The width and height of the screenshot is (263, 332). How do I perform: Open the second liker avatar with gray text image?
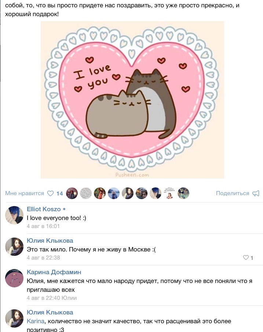point(86,193)
